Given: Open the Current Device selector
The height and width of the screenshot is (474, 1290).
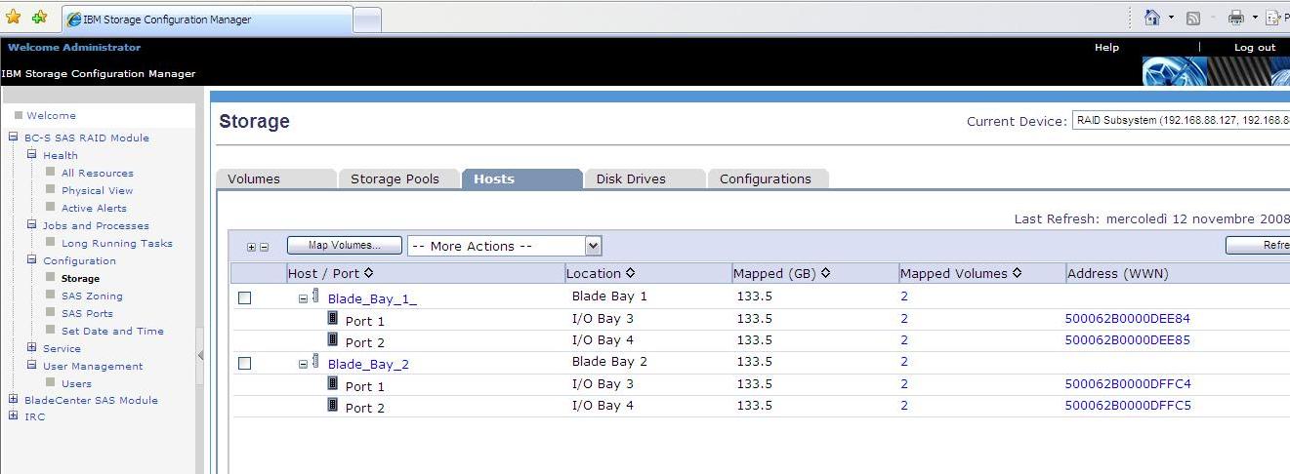Looking at the screenshot, I should pos(1181,121).
